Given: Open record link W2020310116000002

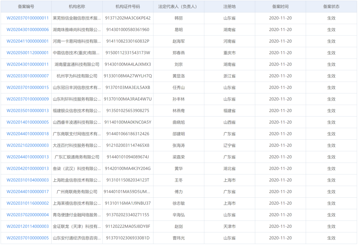Looking at the screenshot, I should [28, 203].
